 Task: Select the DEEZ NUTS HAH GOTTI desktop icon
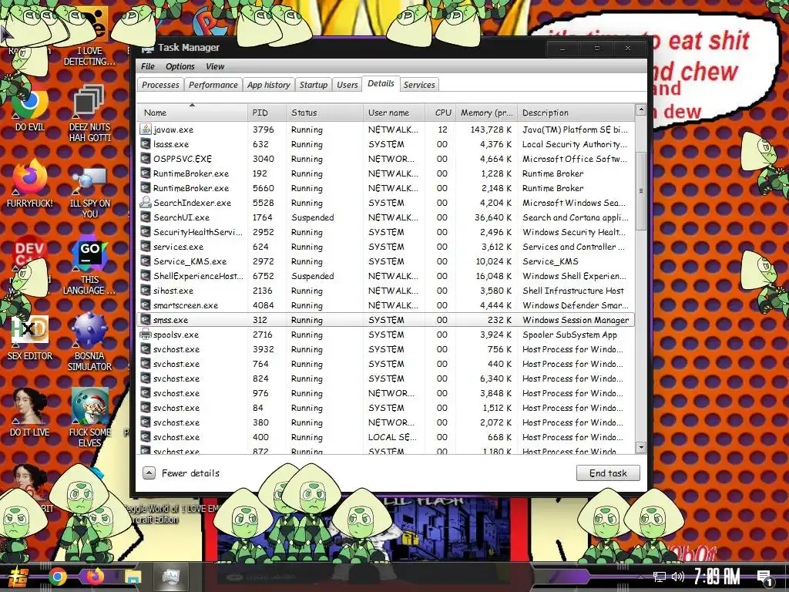point(89,113)
